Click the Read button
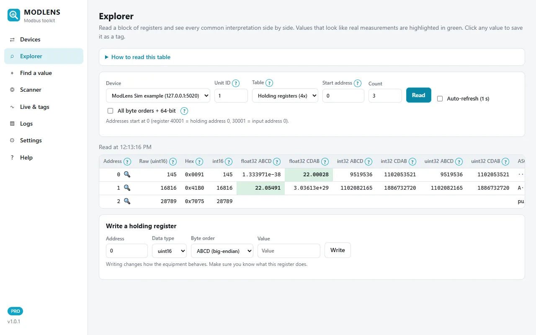The height and width of the screenshot is (335, 536). tap(419, 95)
